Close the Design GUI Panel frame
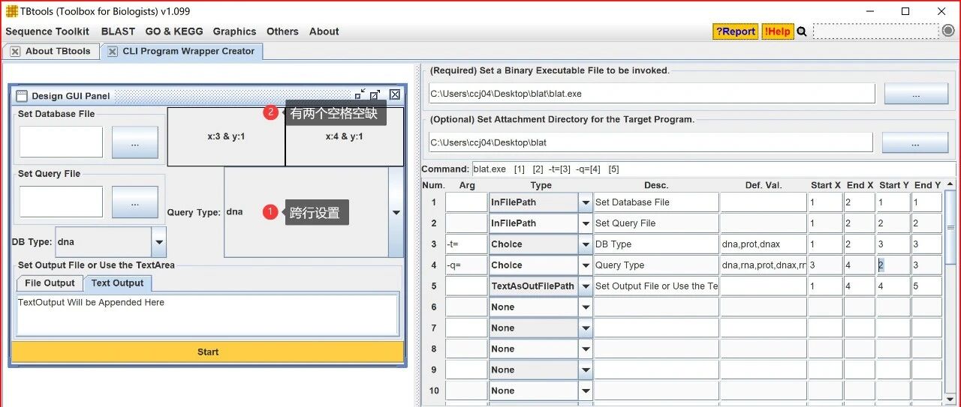The height and width of the screenshot is (407, 961). (395, 94)
